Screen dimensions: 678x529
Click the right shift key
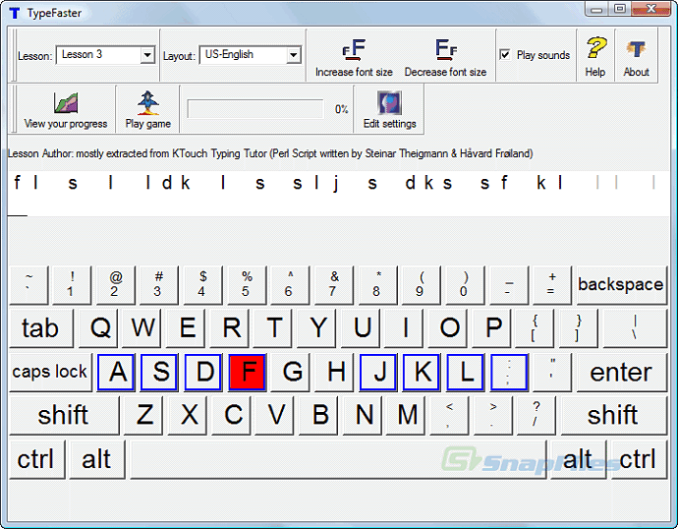click(613, 415)
